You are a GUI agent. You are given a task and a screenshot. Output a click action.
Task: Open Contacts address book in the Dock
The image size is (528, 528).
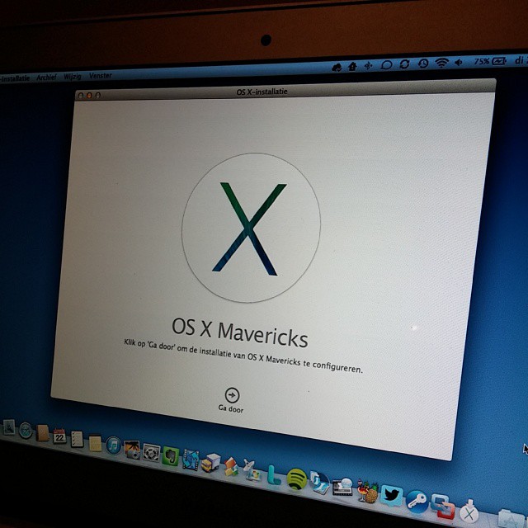43,433
